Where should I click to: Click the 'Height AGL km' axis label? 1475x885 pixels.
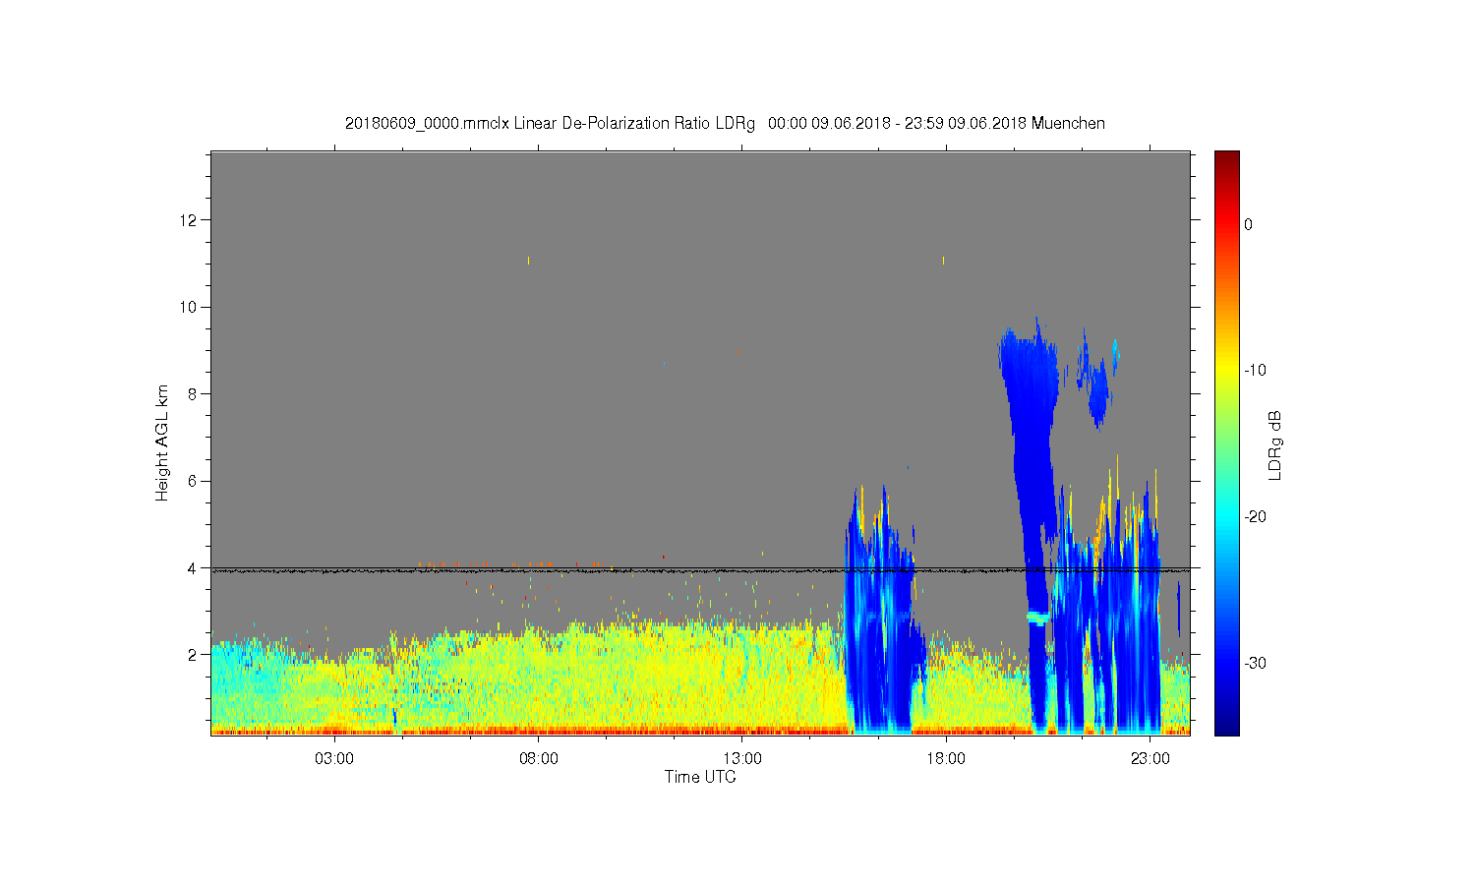162,442
